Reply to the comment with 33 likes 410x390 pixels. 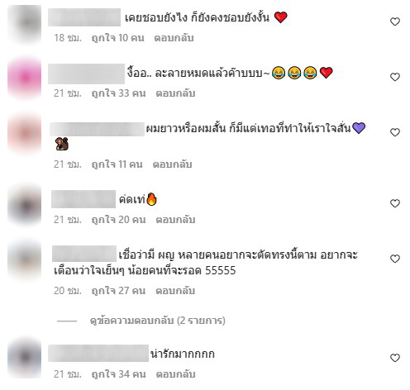(x=175, y=93)
